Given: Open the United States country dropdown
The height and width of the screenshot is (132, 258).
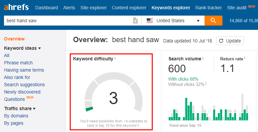Looking at the screenshot, I should point(173,21).
